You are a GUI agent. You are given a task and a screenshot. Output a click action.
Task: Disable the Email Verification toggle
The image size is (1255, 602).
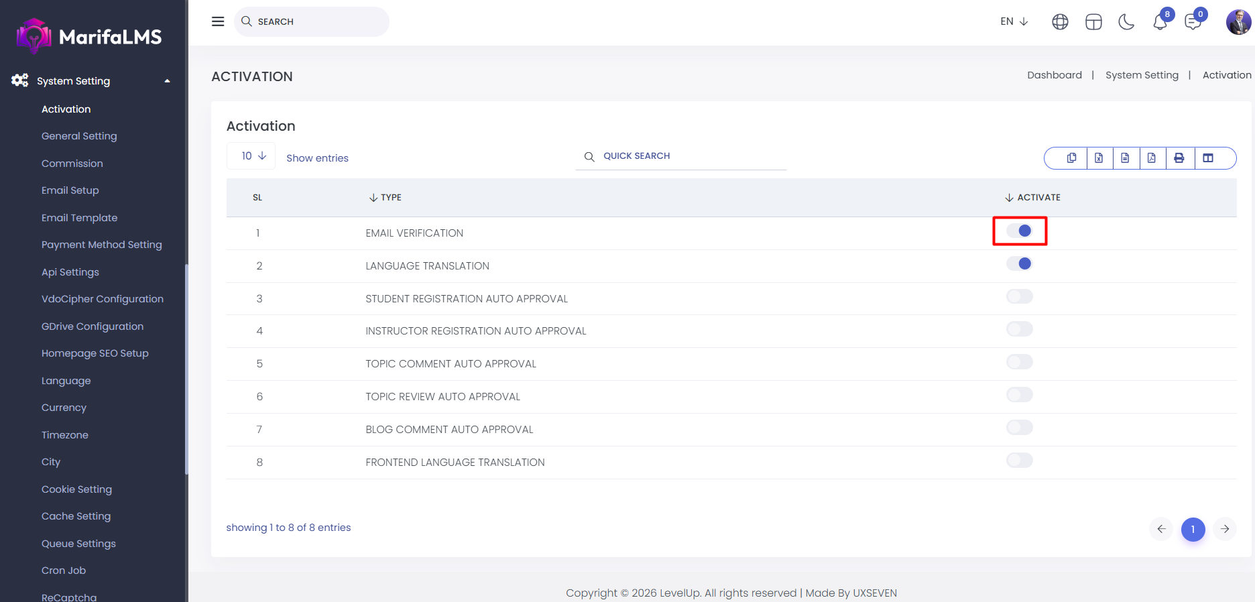click(x=1019, y=231)
